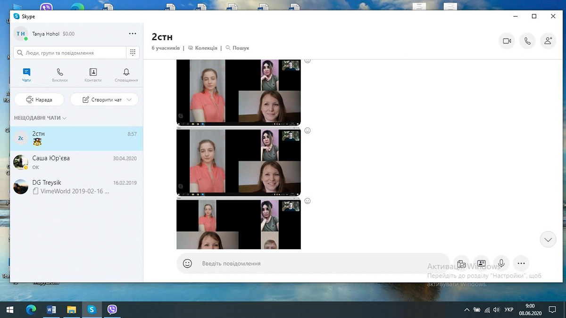Screen dimensions: 566x318
Task: Open the Контакти tab
Action: 93,75
